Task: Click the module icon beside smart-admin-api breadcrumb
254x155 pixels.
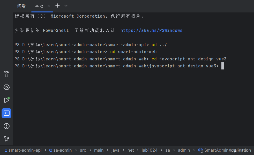Action: click(6, 150)
